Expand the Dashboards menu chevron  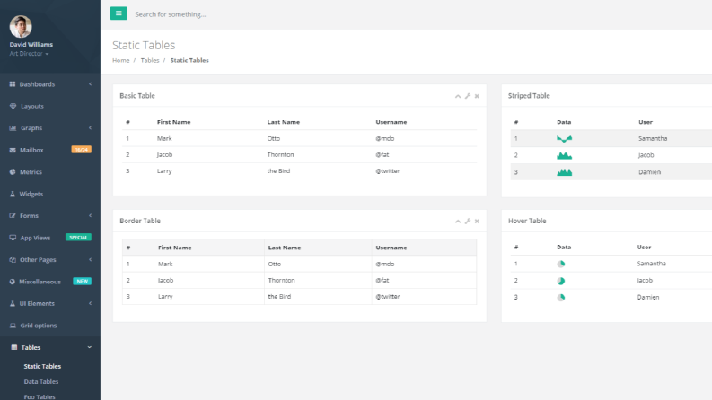90,84
